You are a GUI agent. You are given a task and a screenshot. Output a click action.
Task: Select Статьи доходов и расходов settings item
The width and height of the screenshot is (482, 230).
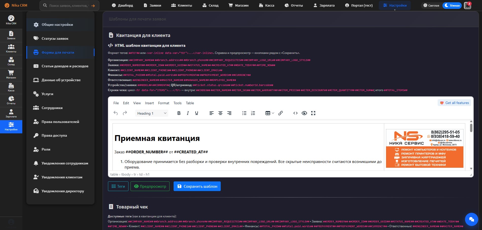(60, 66)
